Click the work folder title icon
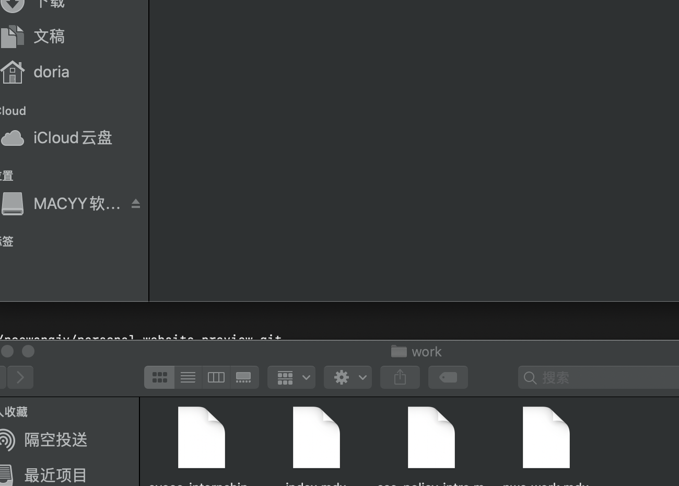Image resolution: width=679 pixels, height=486 pixels. point(399,352)
